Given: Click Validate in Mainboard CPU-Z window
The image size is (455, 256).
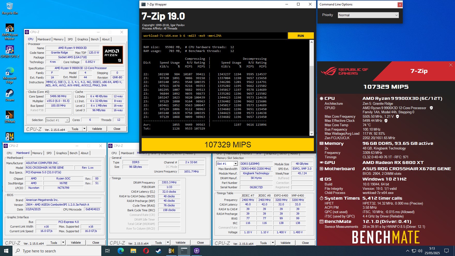Looking at the screenshot, I should tap(76, 243).
